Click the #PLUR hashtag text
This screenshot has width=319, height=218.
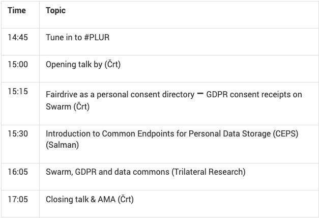coord(96,38)
